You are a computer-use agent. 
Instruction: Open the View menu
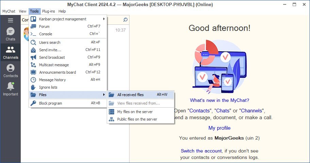[22, 11]
